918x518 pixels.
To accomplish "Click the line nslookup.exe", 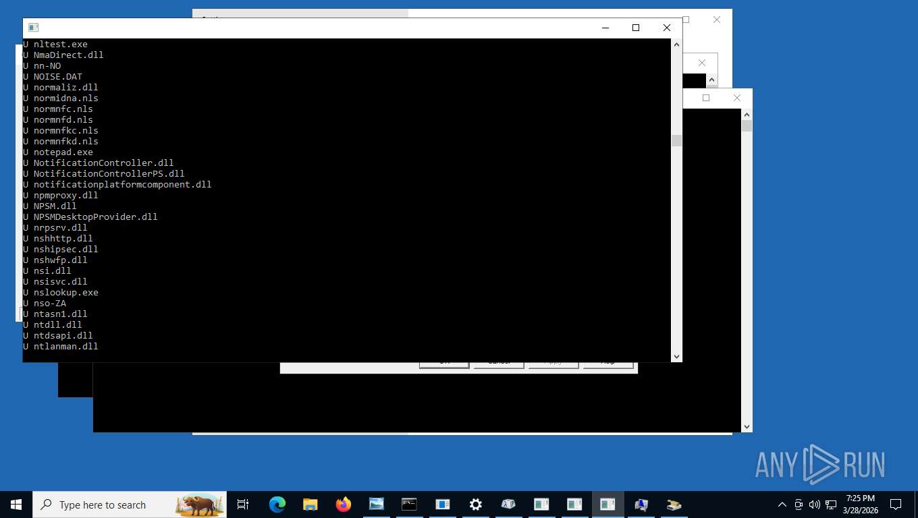I will point(66,292).
